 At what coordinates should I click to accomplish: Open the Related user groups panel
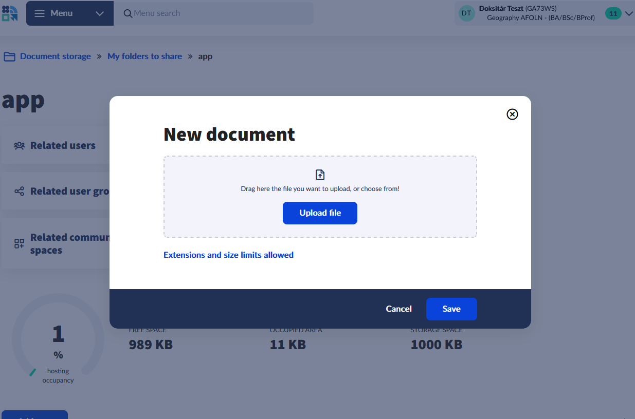(x=56, y=191)
